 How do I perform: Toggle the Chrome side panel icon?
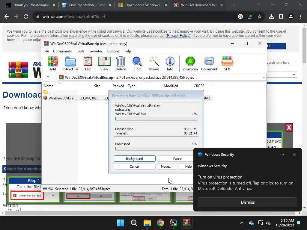pyautogui.click(x=281, y=17)
